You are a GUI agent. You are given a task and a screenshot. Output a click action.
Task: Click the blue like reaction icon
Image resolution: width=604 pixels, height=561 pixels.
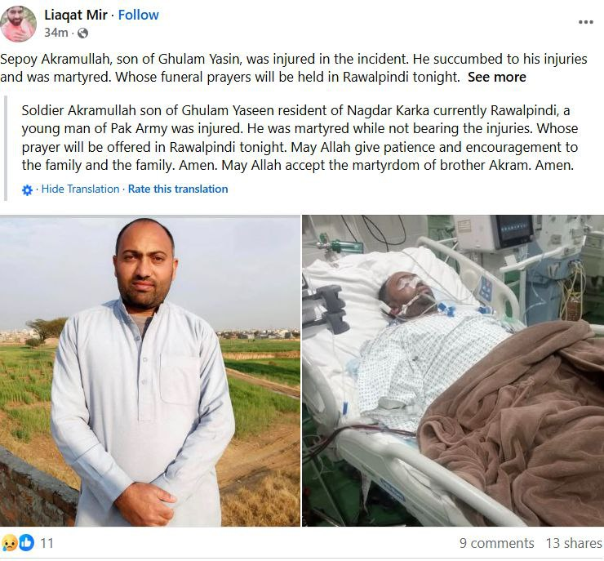tap(26, 542)
